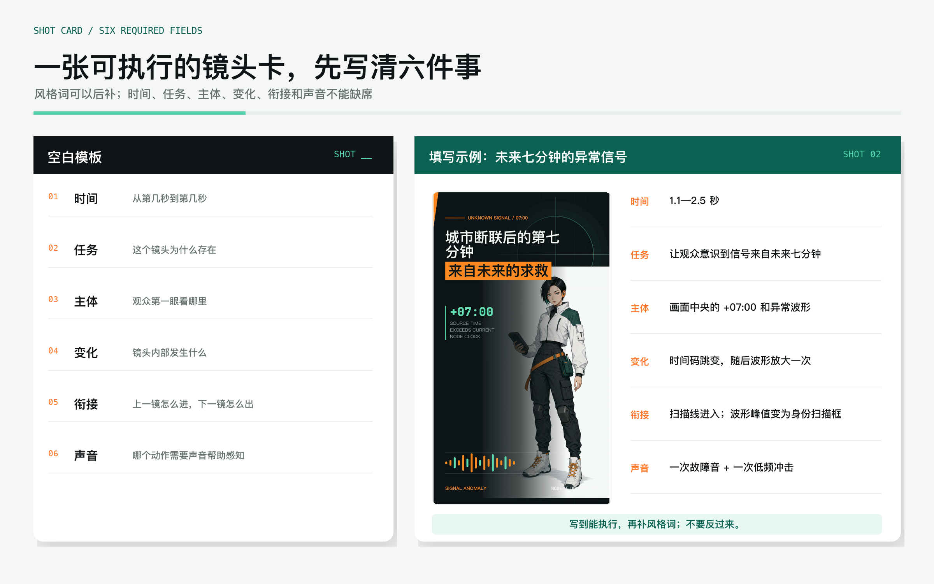Screen dimensions: 934x584
Task: Click the value '一次故障音 + 一次低频冲击'
Action: pyautogui.click(x=732, y=468)
